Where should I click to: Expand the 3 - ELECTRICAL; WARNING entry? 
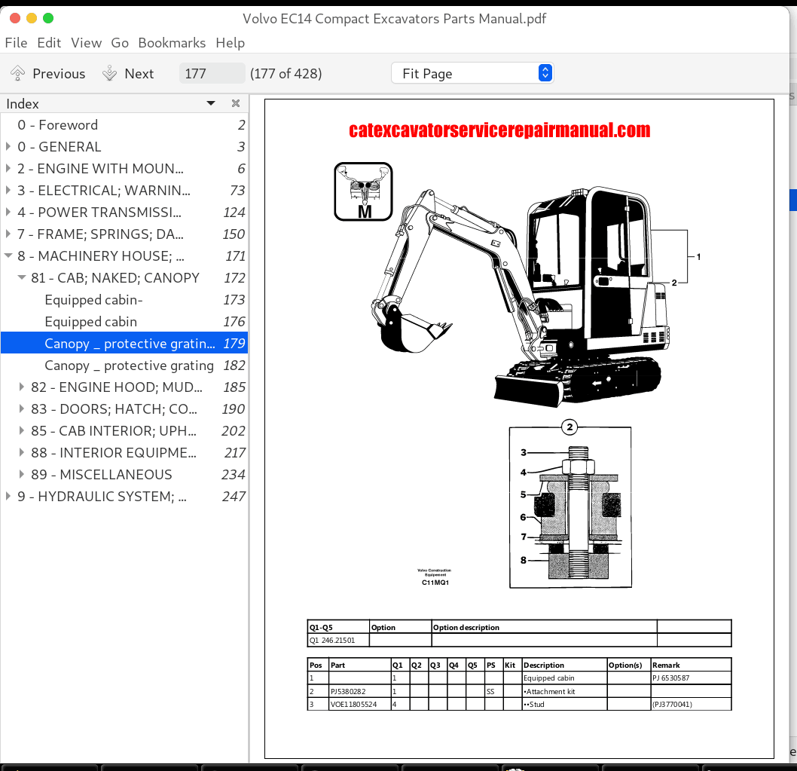(x=8, y=190)
